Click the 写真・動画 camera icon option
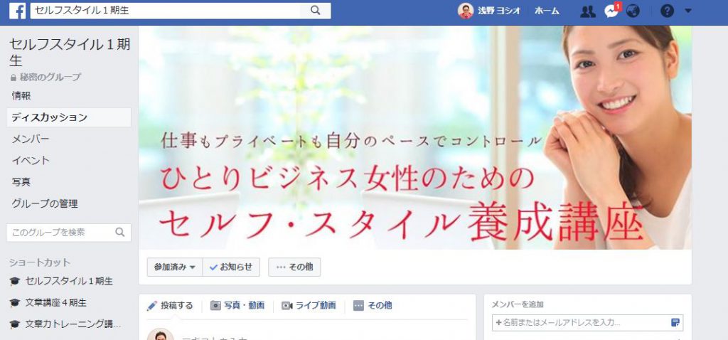The width and height of the screenshot is (728, 340). point(237,306)
